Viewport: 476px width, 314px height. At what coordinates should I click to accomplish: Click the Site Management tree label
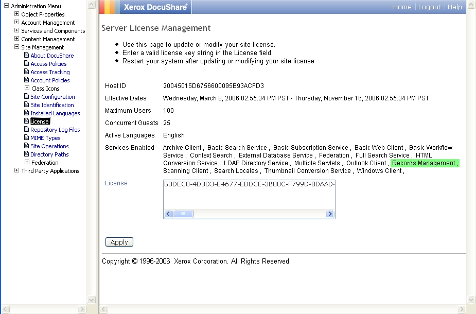[43, 47]
